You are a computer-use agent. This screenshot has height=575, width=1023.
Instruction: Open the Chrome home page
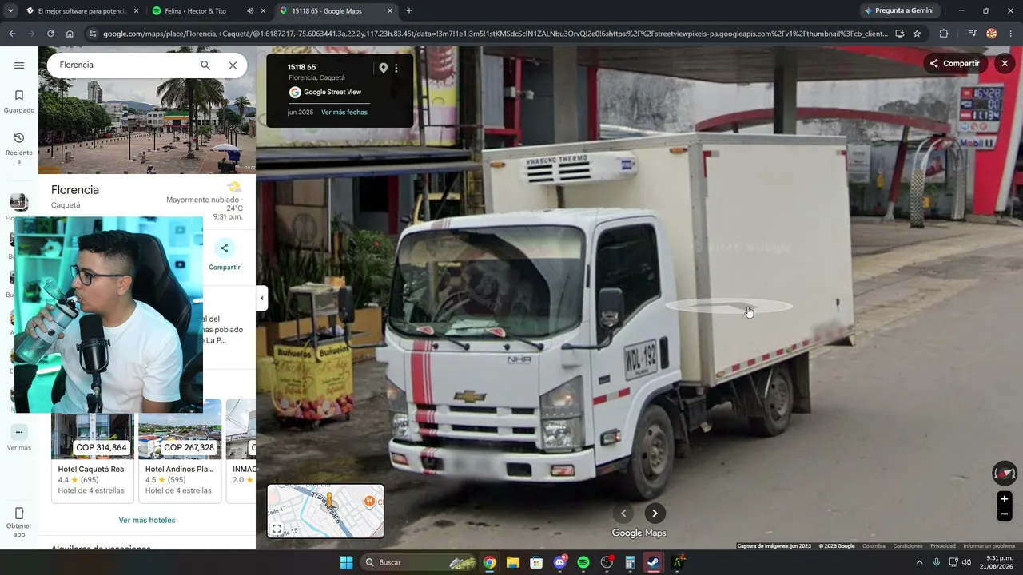(70, 34)
